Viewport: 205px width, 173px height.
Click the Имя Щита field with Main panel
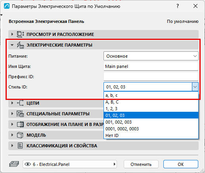click(x=151, y=66)
